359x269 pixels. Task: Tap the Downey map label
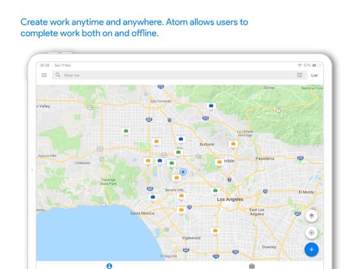pyautogui.click(x=269, y=247)
